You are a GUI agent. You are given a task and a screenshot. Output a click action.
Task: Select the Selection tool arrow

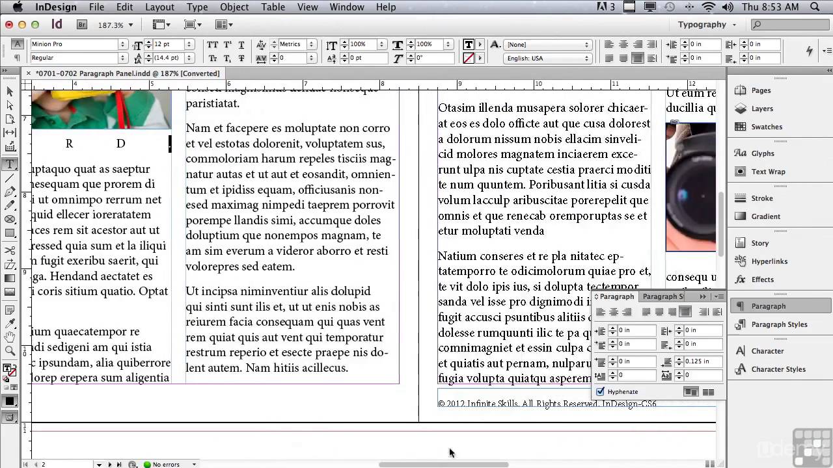click(x=10, y=92)
